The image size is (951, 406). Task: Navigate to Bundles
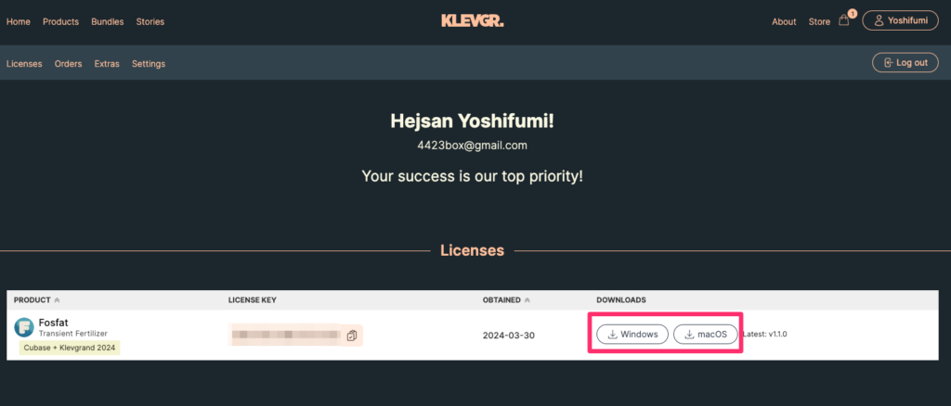pos(107,21)
